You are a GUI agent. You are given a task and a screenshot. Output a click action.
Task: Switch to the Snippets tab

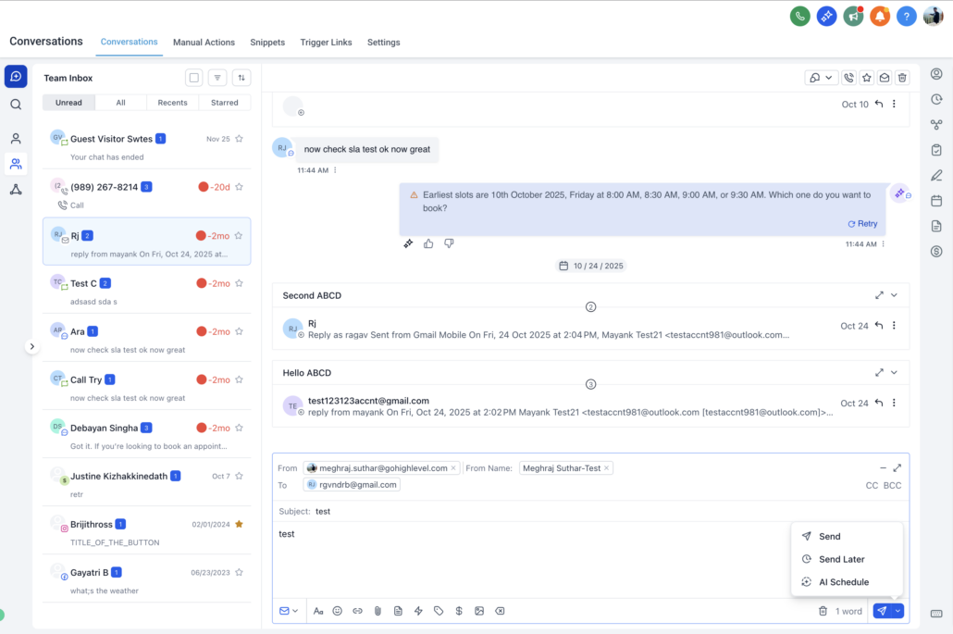click(267, 43)
